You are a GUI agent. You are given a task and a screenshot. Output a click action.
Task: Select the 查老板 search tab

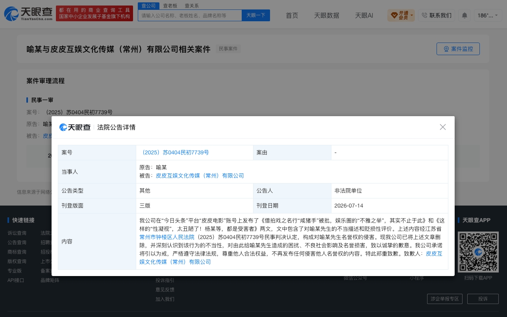point(170,6)
